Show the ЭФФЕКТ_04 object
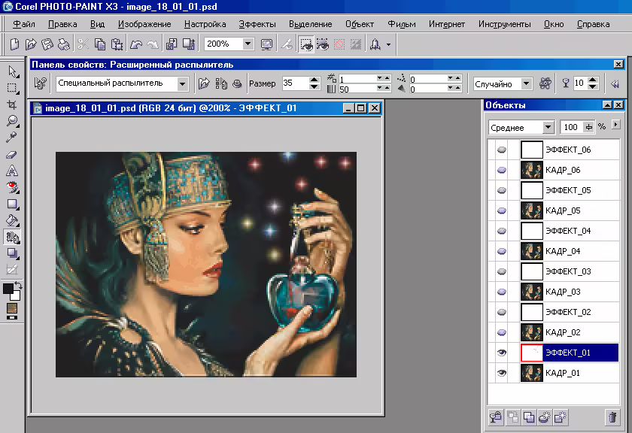Image resolution: width=632 pixels, height=433 pixels. pyautogui.click(x=501, y=231)
